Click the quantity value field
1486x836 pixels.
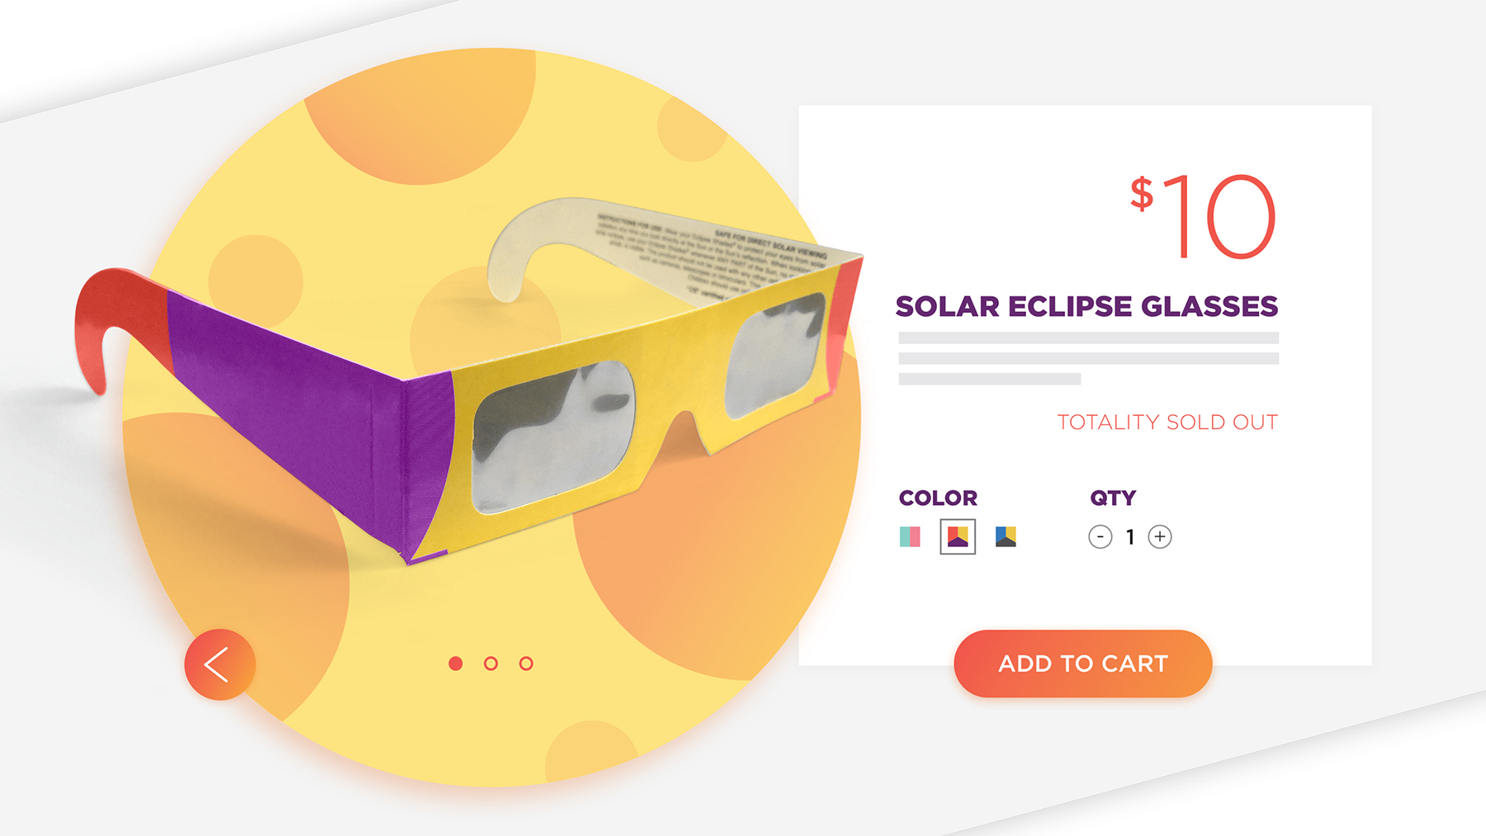(x=1130, y=537)
